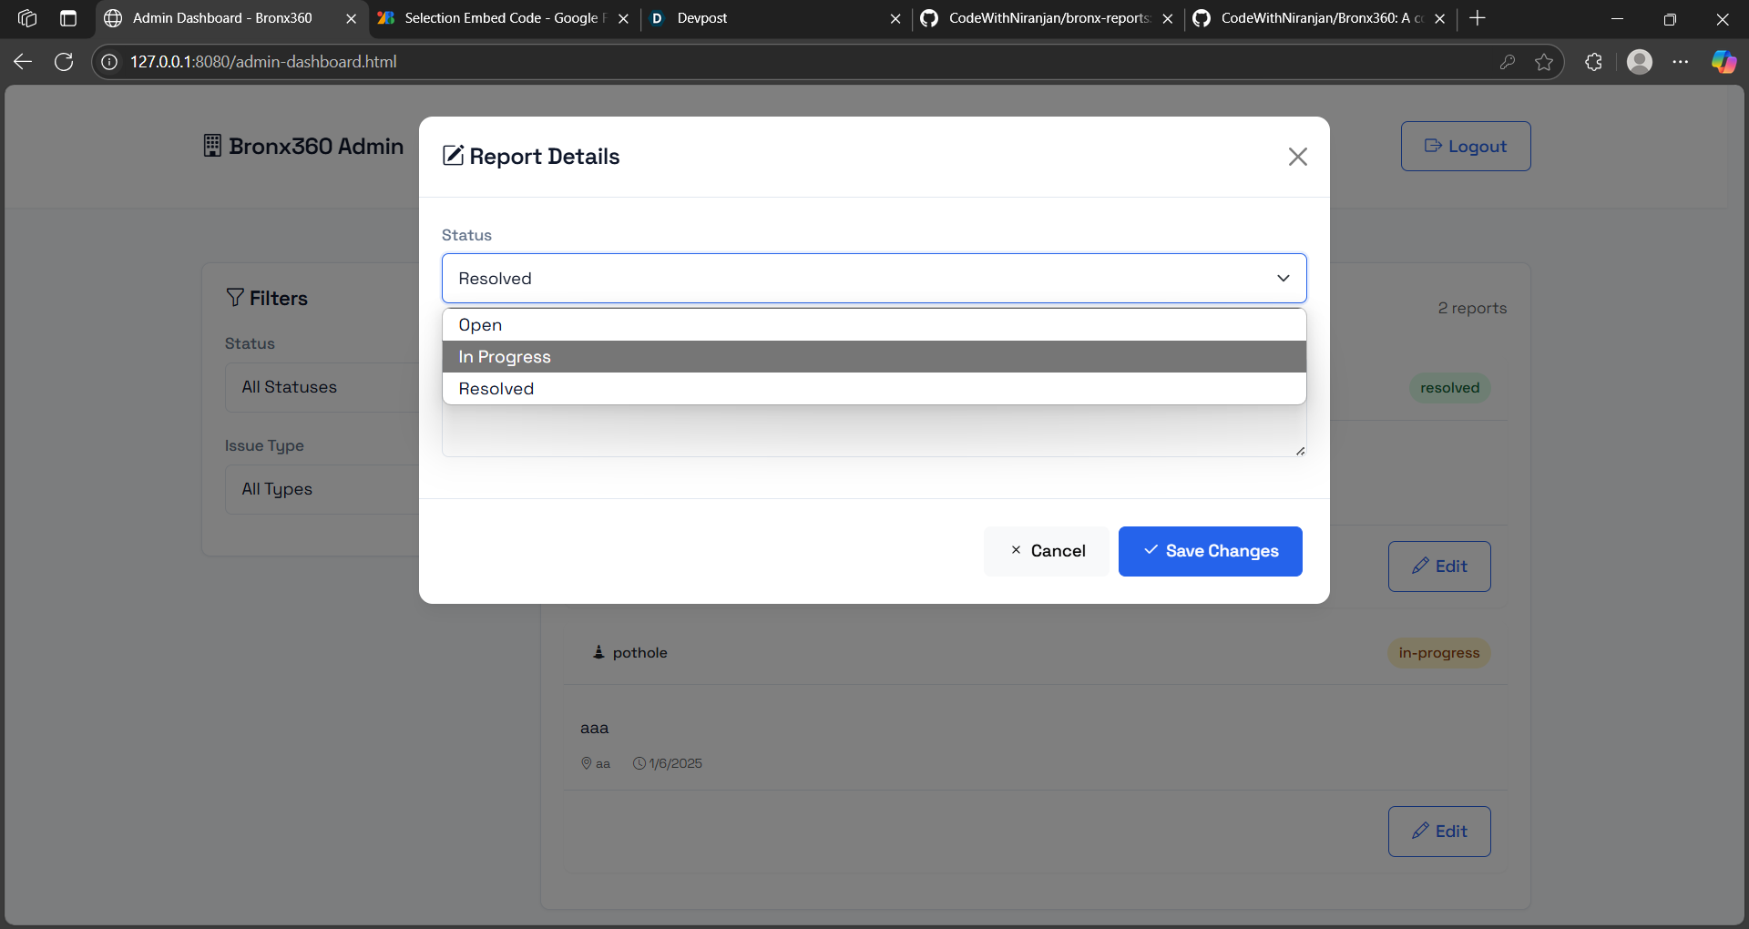Switch to the bronx-reports GitHub tab
Image resolution: width=1749 pixels, height=929 pixels.
pos(1048,18)
